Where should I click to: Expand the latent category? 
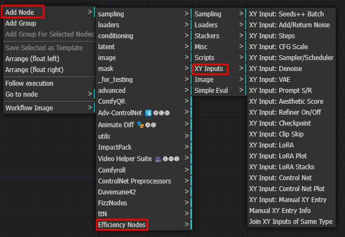(x=144, y=46)
